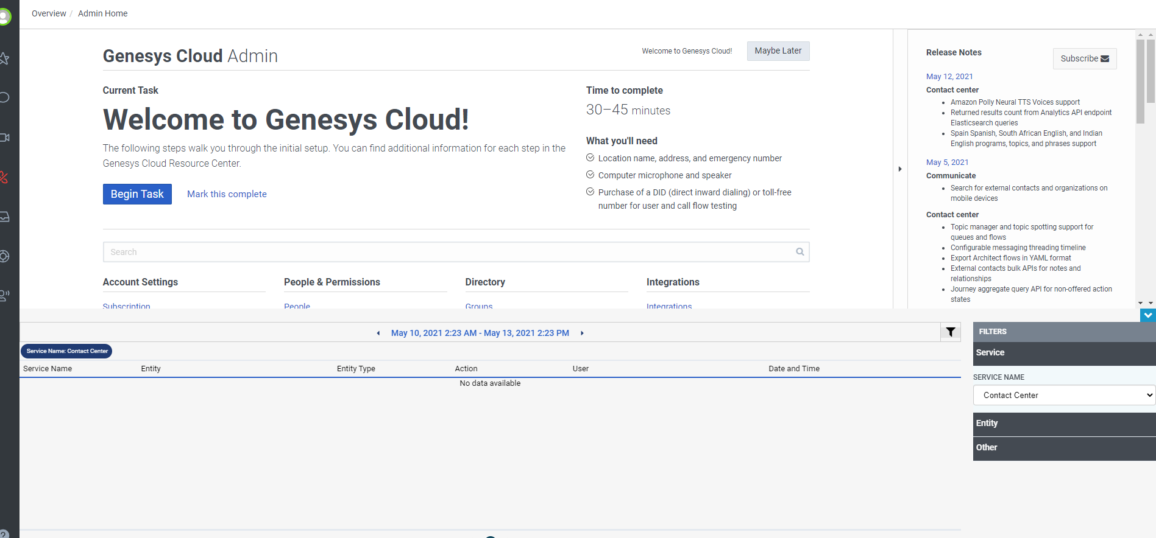
Task: Sort by Entity column header
Action: (151, 369)
